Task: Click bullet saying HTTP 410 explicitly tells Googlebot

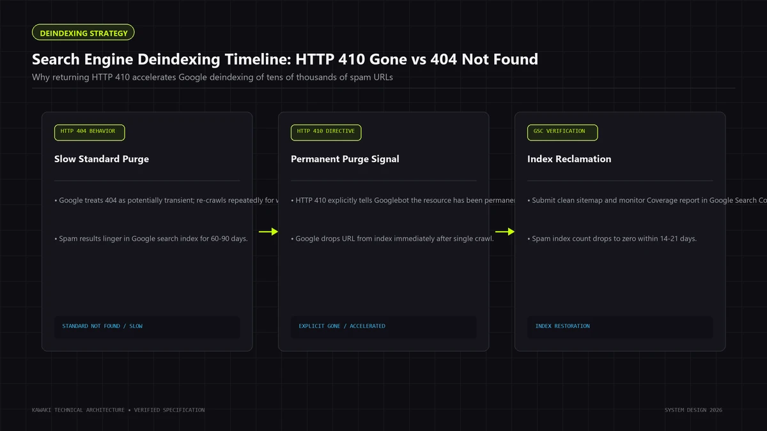Action: [x=403, y=200]
